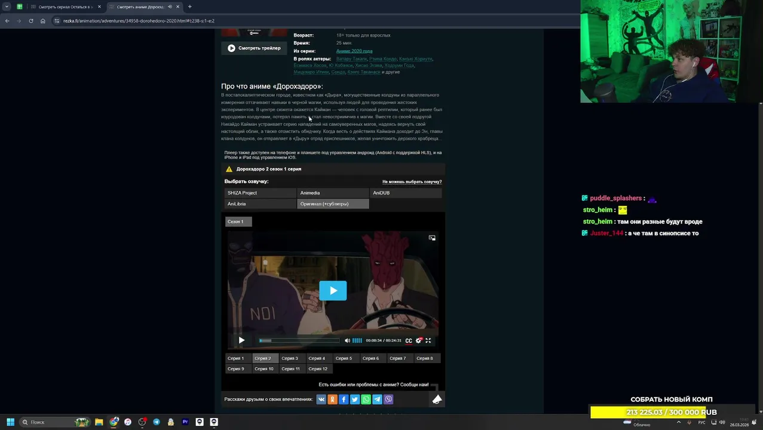The height and width of the screenshot is (430, 763).
Task: Reload the page with the refresh icon
Action: pyautogui.click(x=31, y=21)
